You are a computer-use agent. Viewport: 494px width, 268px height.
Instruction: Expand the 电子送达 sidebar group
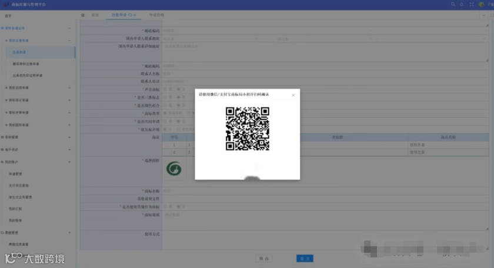pyautogui.click(x=37, y=150)
